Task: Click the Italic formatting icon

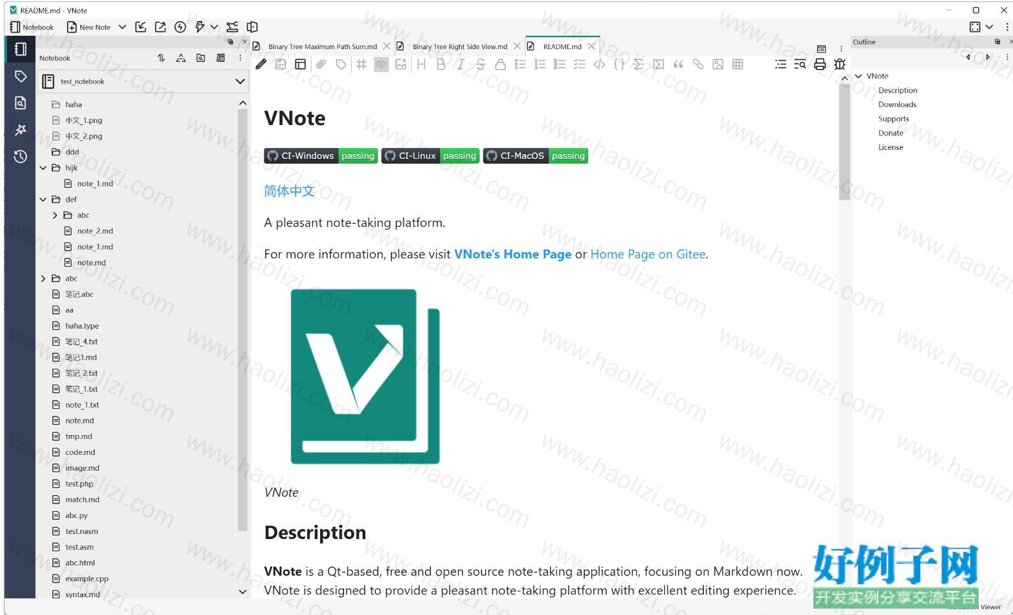Action: [x=461, y=64]
